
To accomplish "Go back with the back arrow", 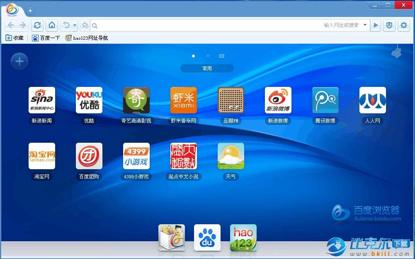I will click(11, 25).
